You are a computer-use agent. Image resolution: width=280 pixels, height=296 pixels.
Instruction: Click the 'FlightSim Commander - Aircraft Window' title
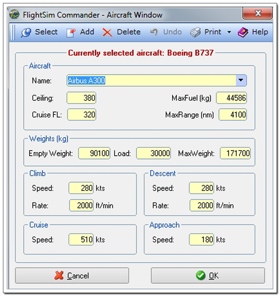(93, 15)
